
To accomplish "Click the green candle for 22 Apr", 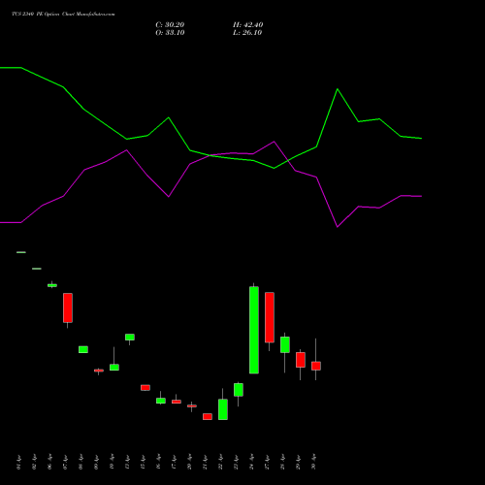I will pos(223,409).
